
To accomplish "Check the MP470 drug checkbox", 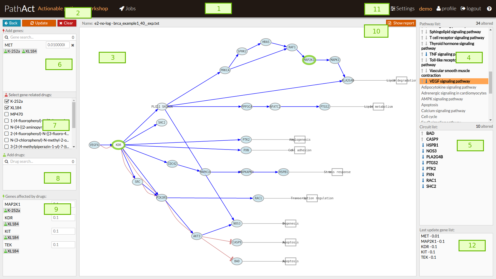I will coord(7,114).
